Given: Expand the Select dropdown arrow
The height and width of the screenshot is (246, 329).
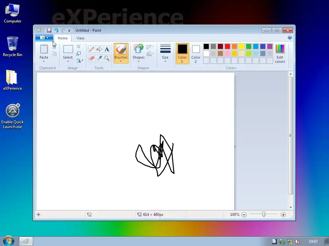Looking at the screenshot, I should 68,61.
